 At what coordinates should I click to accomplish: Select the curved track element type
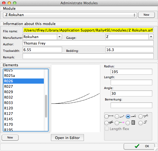[x=117, y=117]
